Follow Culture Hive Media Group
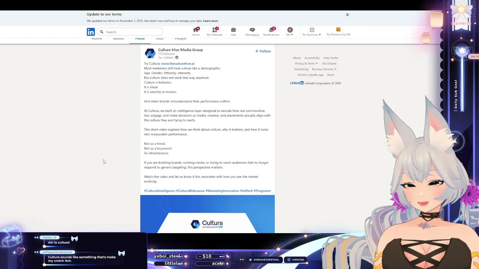Viewport: 479px width, 269px height. pos(263,51)
